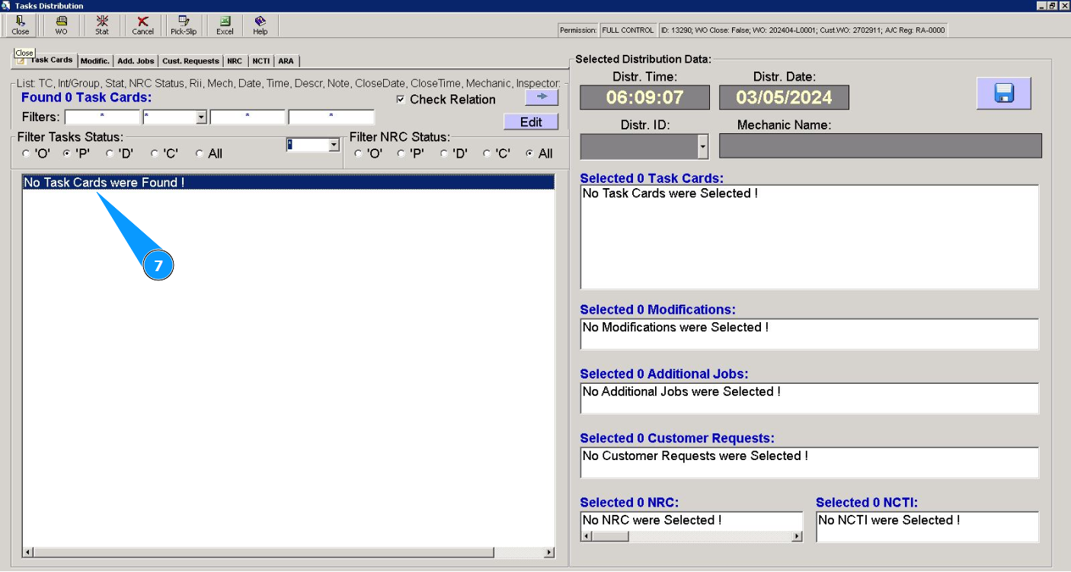Click the blue floppy disk save button
The height and width of the screenshot is (572, 1071).
tap(1004, 94)
